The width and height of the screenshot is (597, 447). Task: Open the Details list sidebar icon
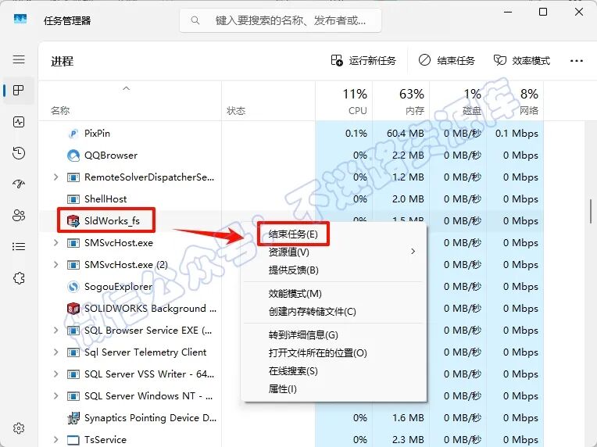(x=19, y=247)
